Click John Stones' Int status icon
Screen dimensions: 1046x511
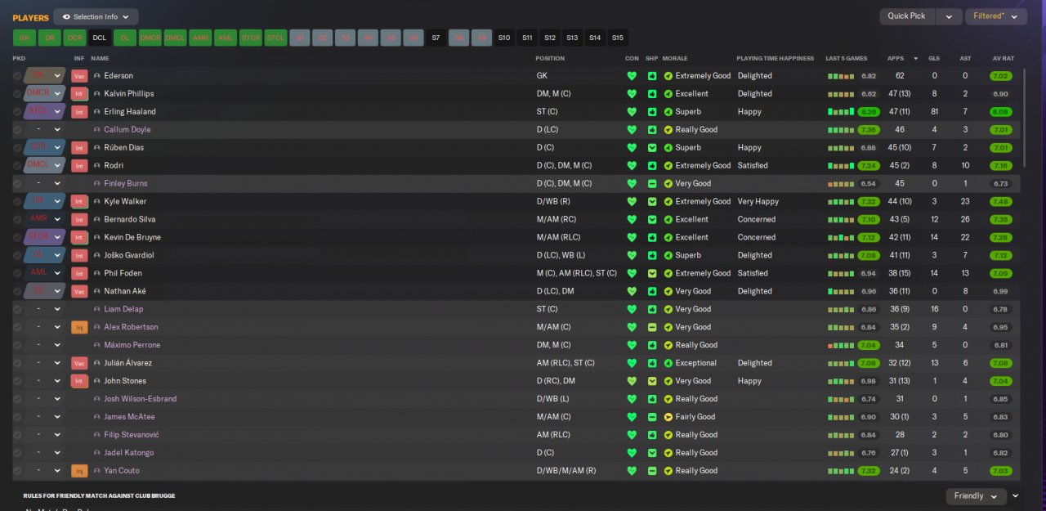pos(79,381)
